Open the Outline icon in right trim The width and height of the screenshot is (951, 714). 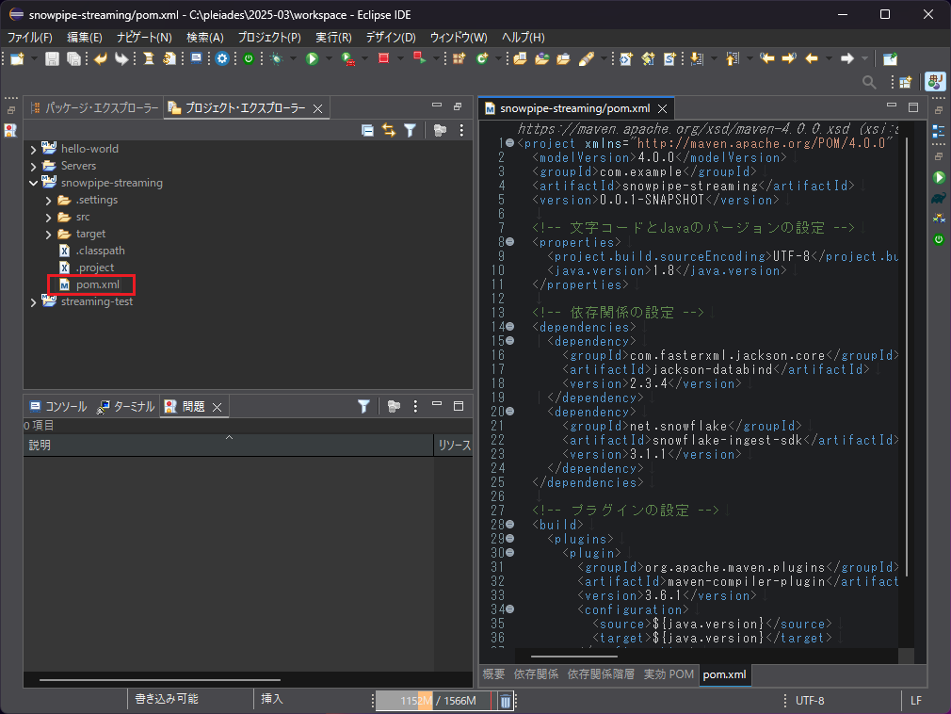[938, 130]
